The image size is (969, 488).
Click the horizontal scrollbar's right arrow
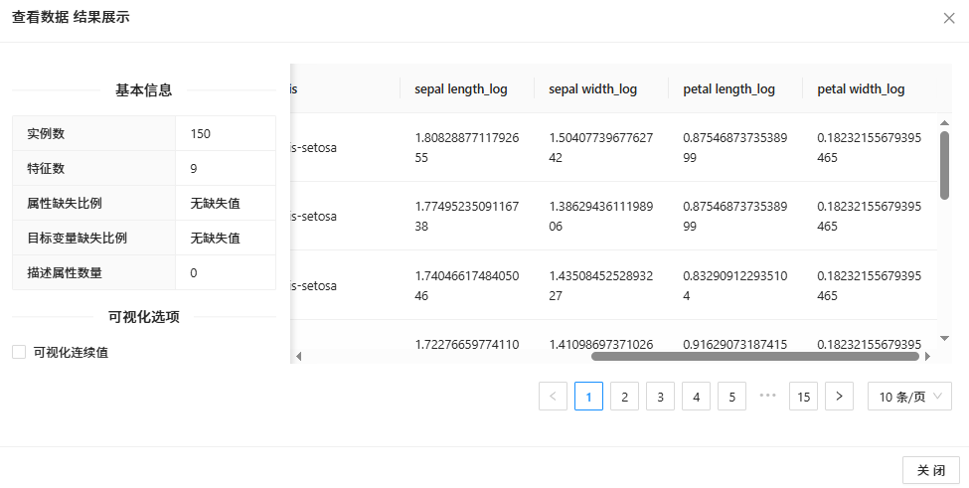pos(927,356)
